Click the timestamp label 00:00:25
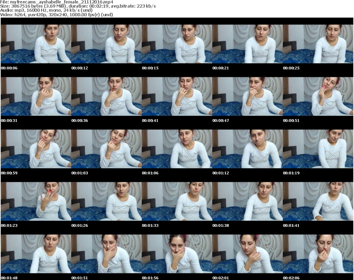 [x=291, y=68]
